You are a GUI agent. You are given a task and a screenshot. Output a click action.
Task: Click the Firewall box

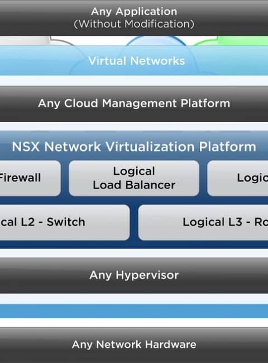[30, 178]
